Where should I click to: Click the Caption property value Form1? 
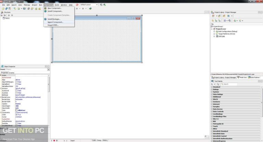coord(18,104)
